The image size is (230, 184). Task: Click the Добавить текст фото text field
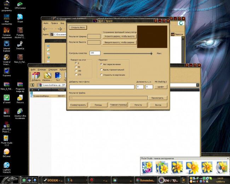[x=102, y=87]
